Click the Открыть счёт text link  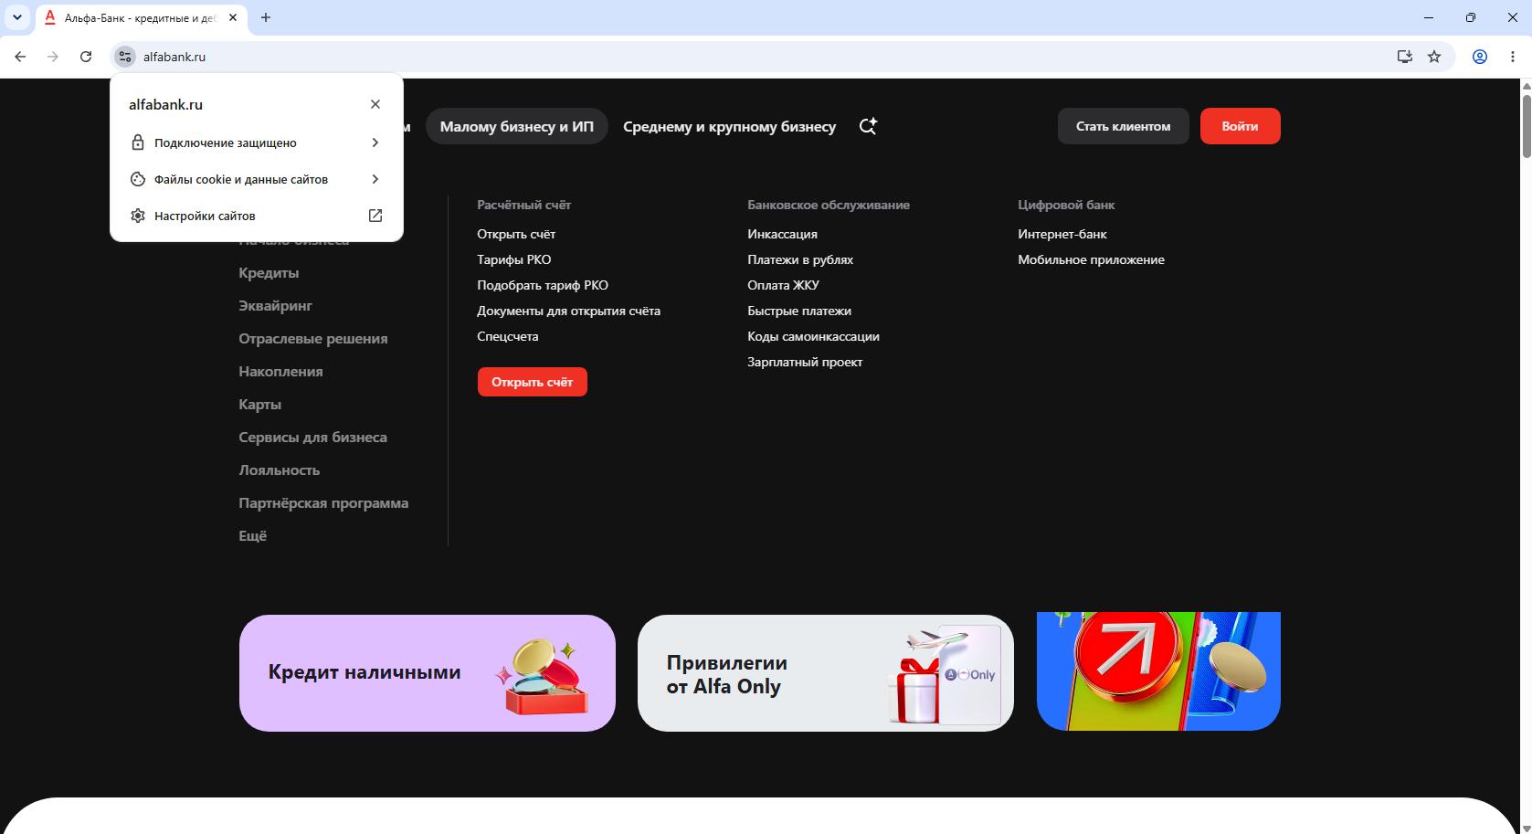click(x=516, y=234)
